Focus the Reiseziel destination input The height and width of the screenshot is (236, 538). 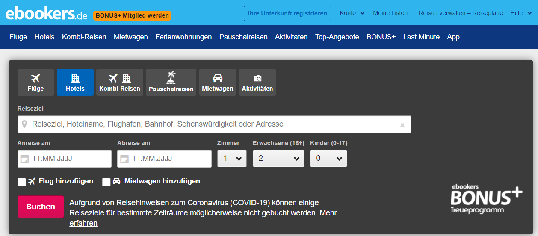click(x=214, y=124)
